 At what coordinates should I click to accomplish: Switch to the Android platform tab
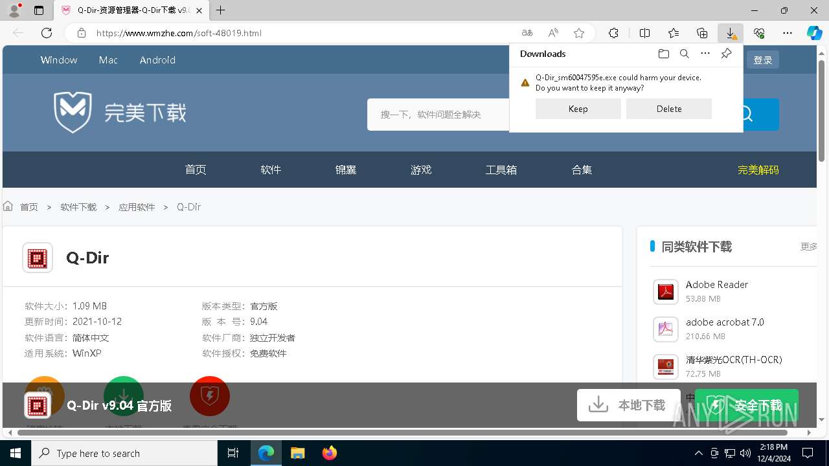pos(157,60)
